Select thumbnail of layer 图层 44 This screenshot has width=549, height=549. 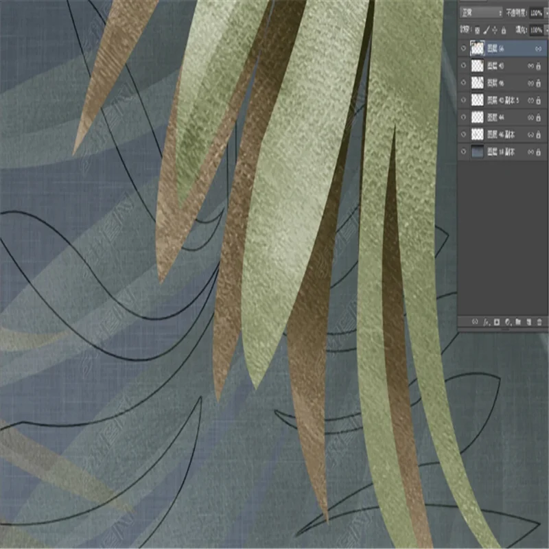[477, 117]
